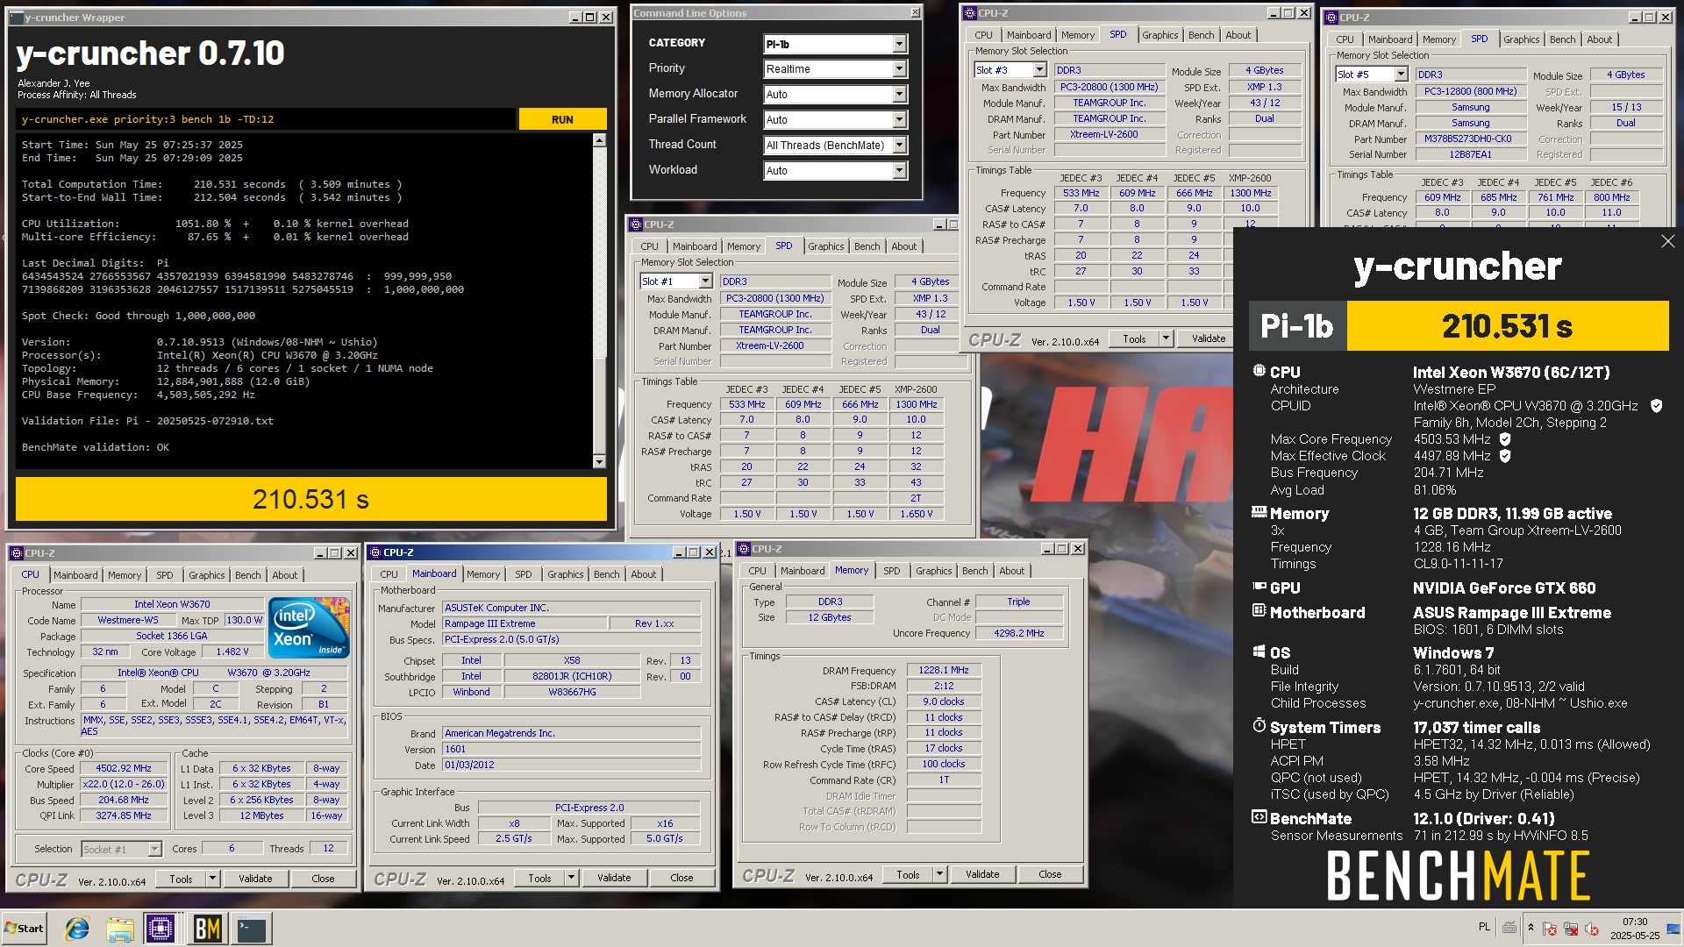1684x947 pixels.
Task: Click the shield beside Max Effective Clock 4497.89 MHz
Action: click(1505, 456)
